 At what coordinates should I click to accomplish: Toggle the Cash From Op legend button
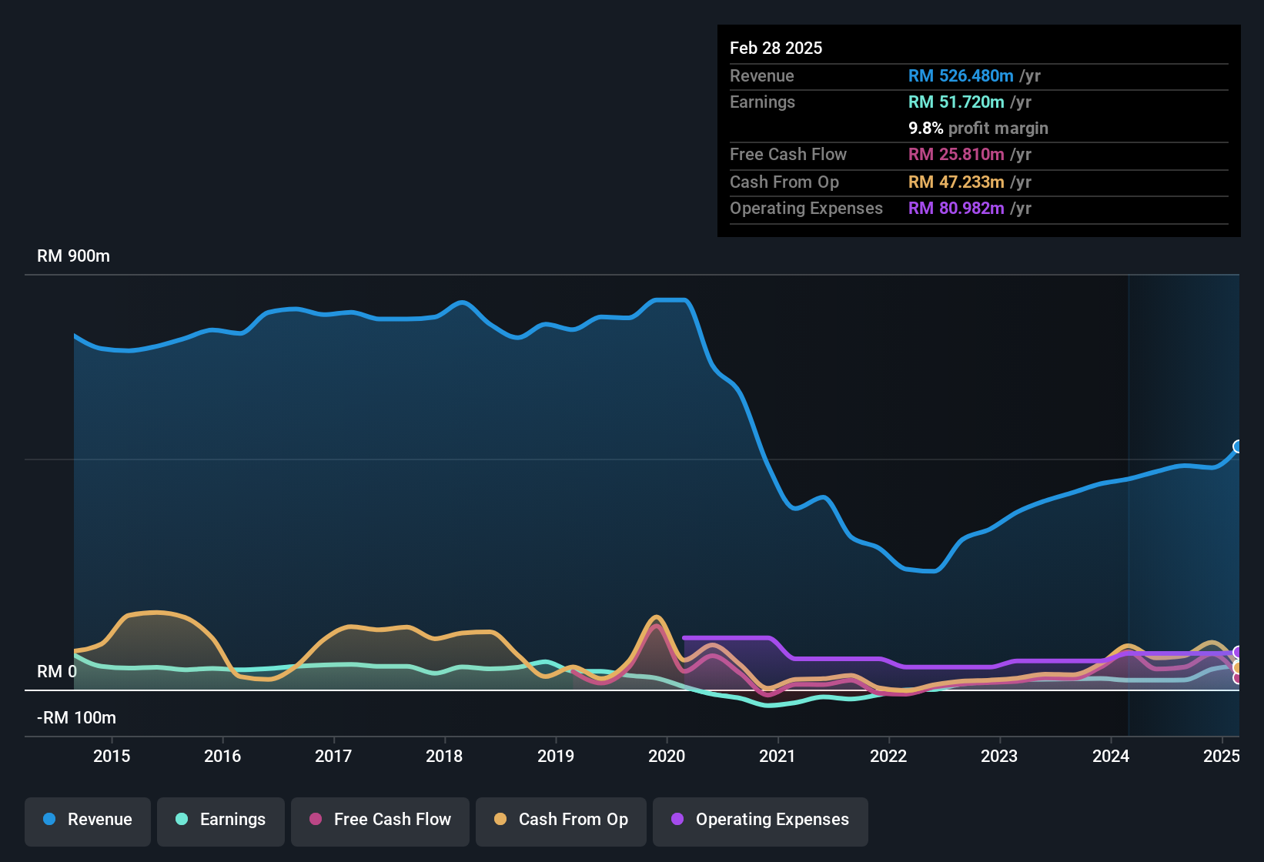coord(561,821)
